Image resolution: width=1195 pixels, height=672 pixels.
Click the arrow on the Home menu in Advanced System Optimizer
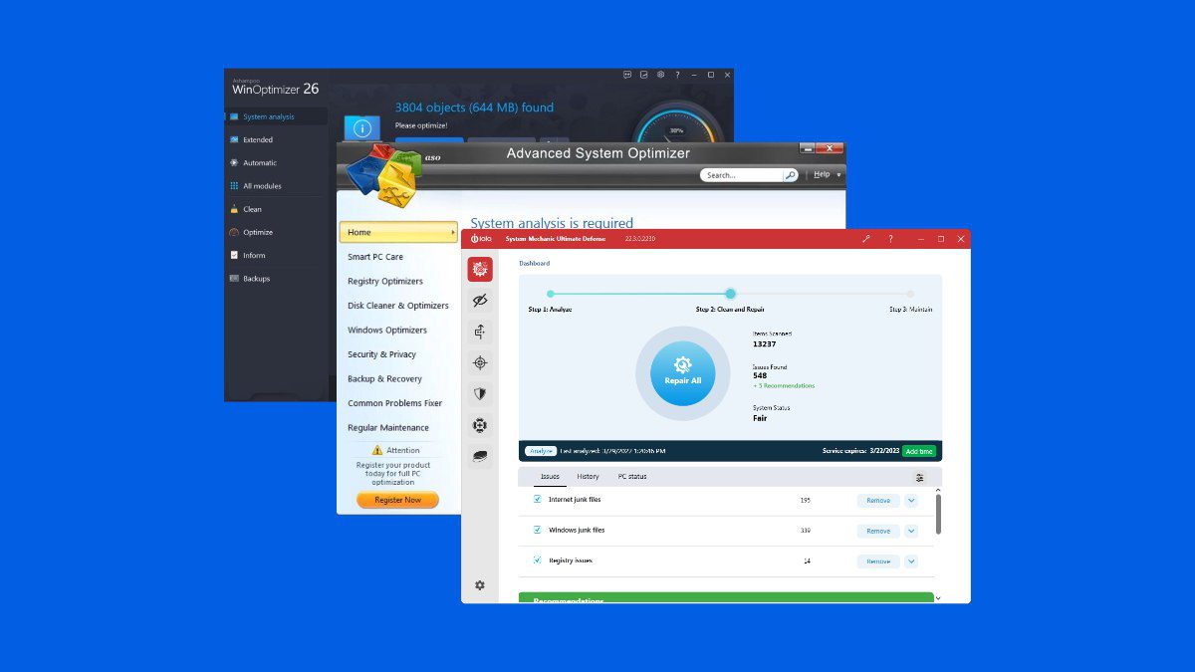click(453, 232)
